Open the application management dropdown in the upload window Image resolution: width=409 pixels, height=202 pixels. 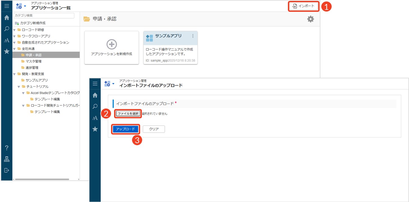pyautogui.click(x=109, y=84)
